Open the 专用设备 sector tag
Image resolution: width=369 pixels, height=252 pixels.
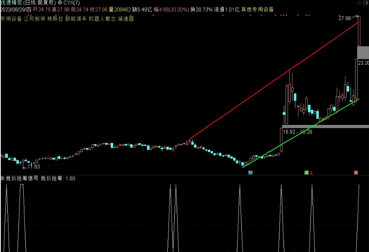[x=11, y=18]
